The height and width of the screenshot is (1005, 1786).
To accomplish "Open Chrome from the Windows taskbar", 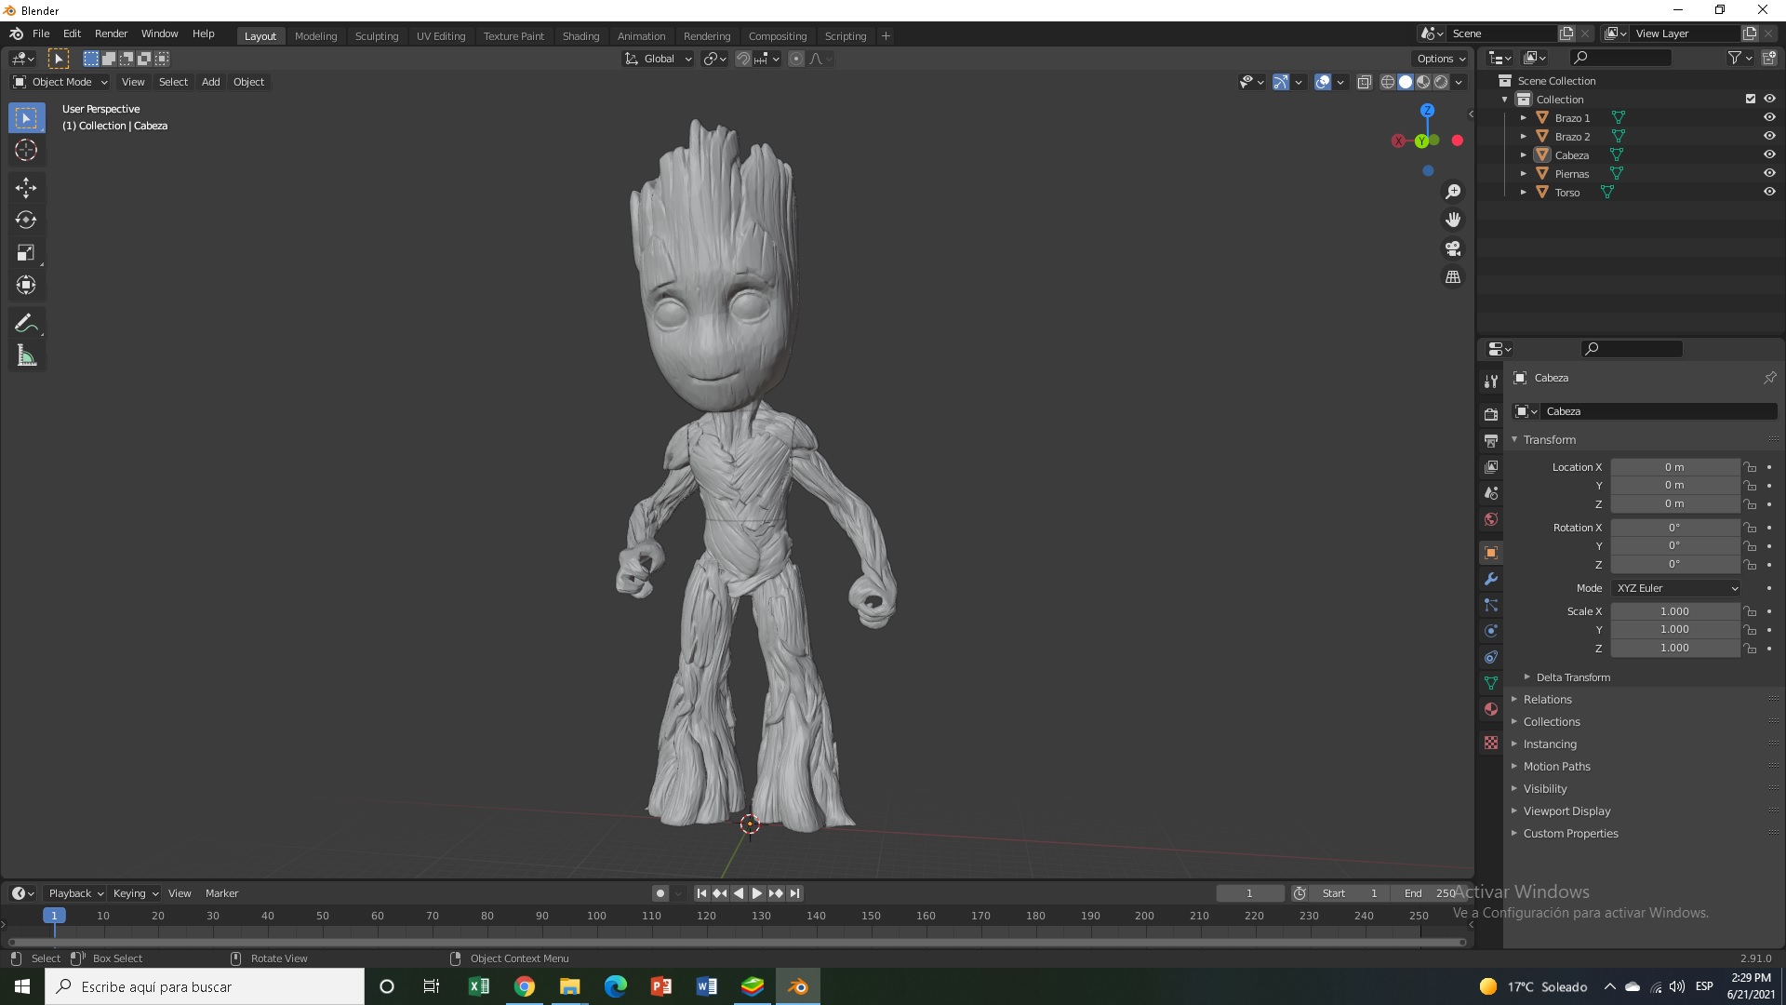I will (x=525, y=986).
